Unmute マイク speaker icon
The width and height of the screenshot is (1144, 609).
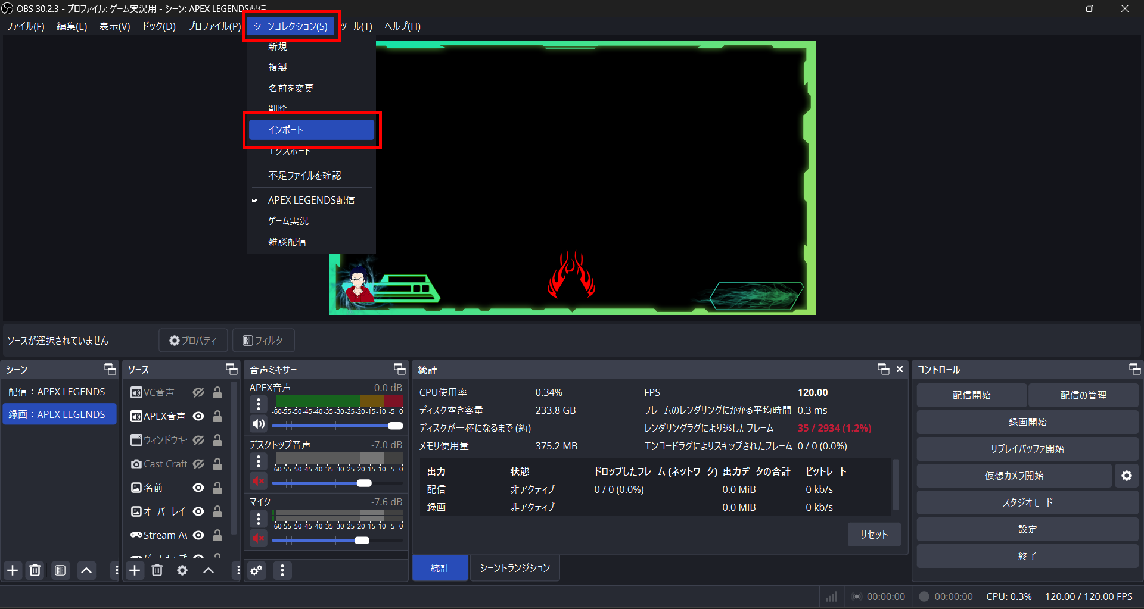pos(259,538)
